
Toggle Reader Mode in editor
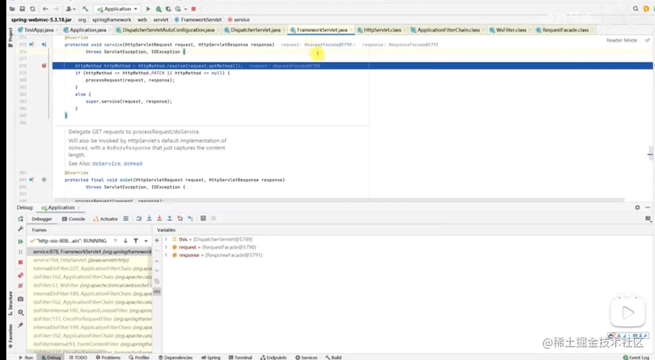pos(621,40)
